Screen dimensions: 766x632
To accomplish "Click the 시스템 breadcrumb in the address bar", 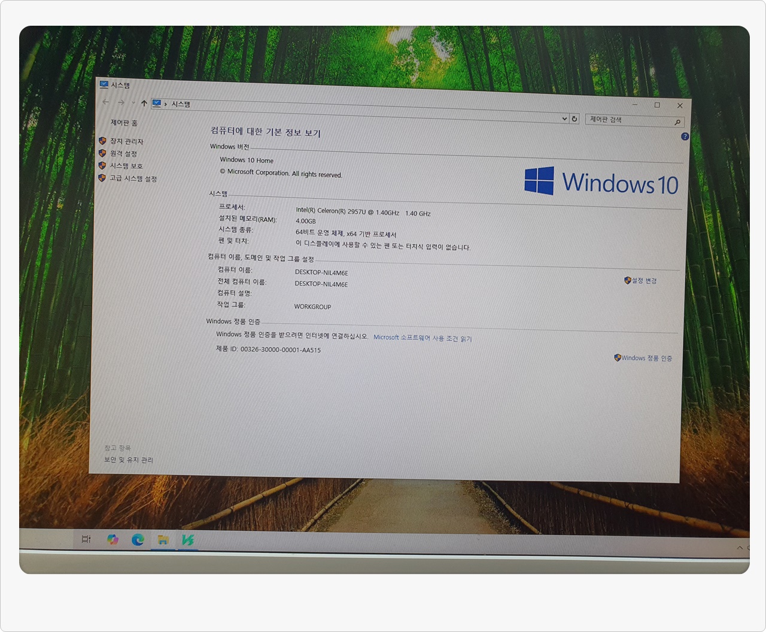I will tap(181, 104).
